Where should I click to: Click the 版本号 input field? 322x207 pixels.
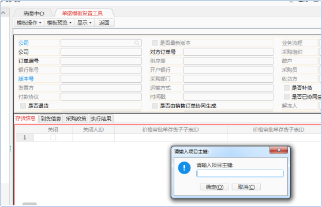click(x=101, y=79)
